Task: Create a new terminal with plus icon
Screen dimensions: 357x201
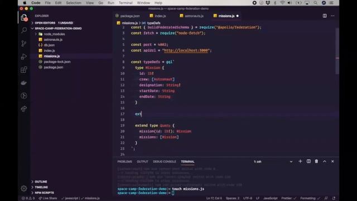Action: tap(300, 161)
